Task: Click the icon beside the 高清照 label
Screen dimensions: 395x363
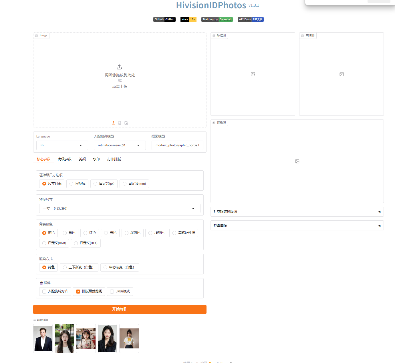Action: click(303, 36)
